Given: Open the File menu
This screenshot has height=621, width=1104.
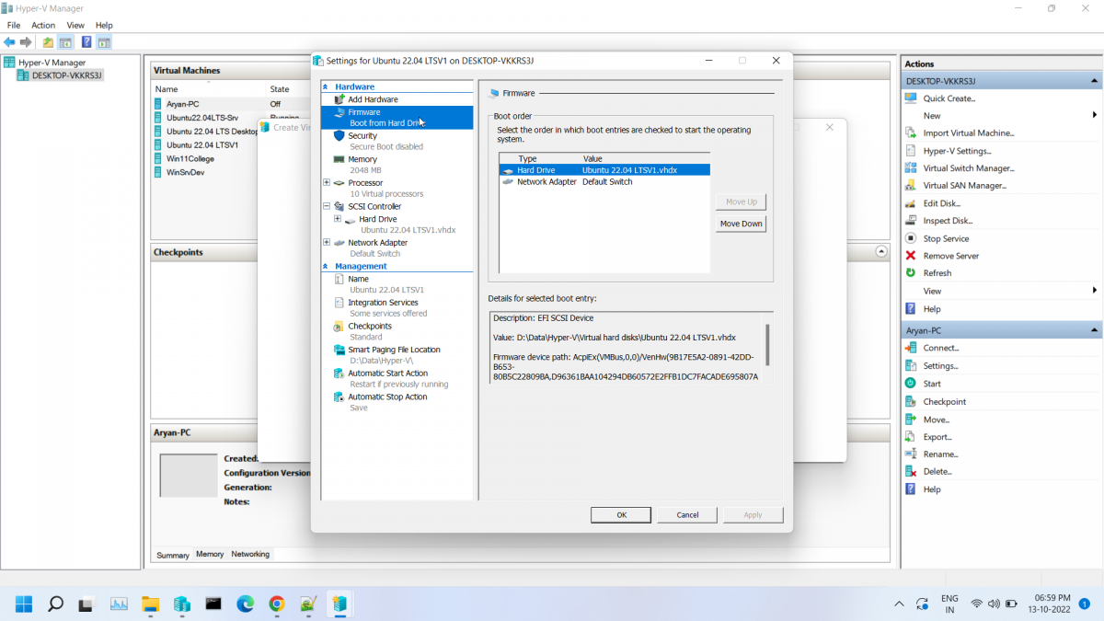Looking at the screenshot, I should click(14, 25).
